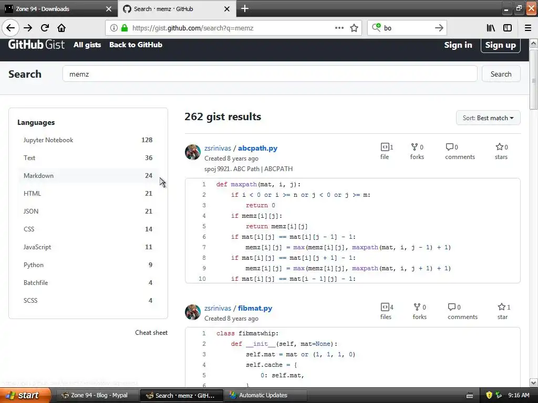Viewport: 538px width, 403px height.
Task: Open All gists in header
Action: click(87, 45)
